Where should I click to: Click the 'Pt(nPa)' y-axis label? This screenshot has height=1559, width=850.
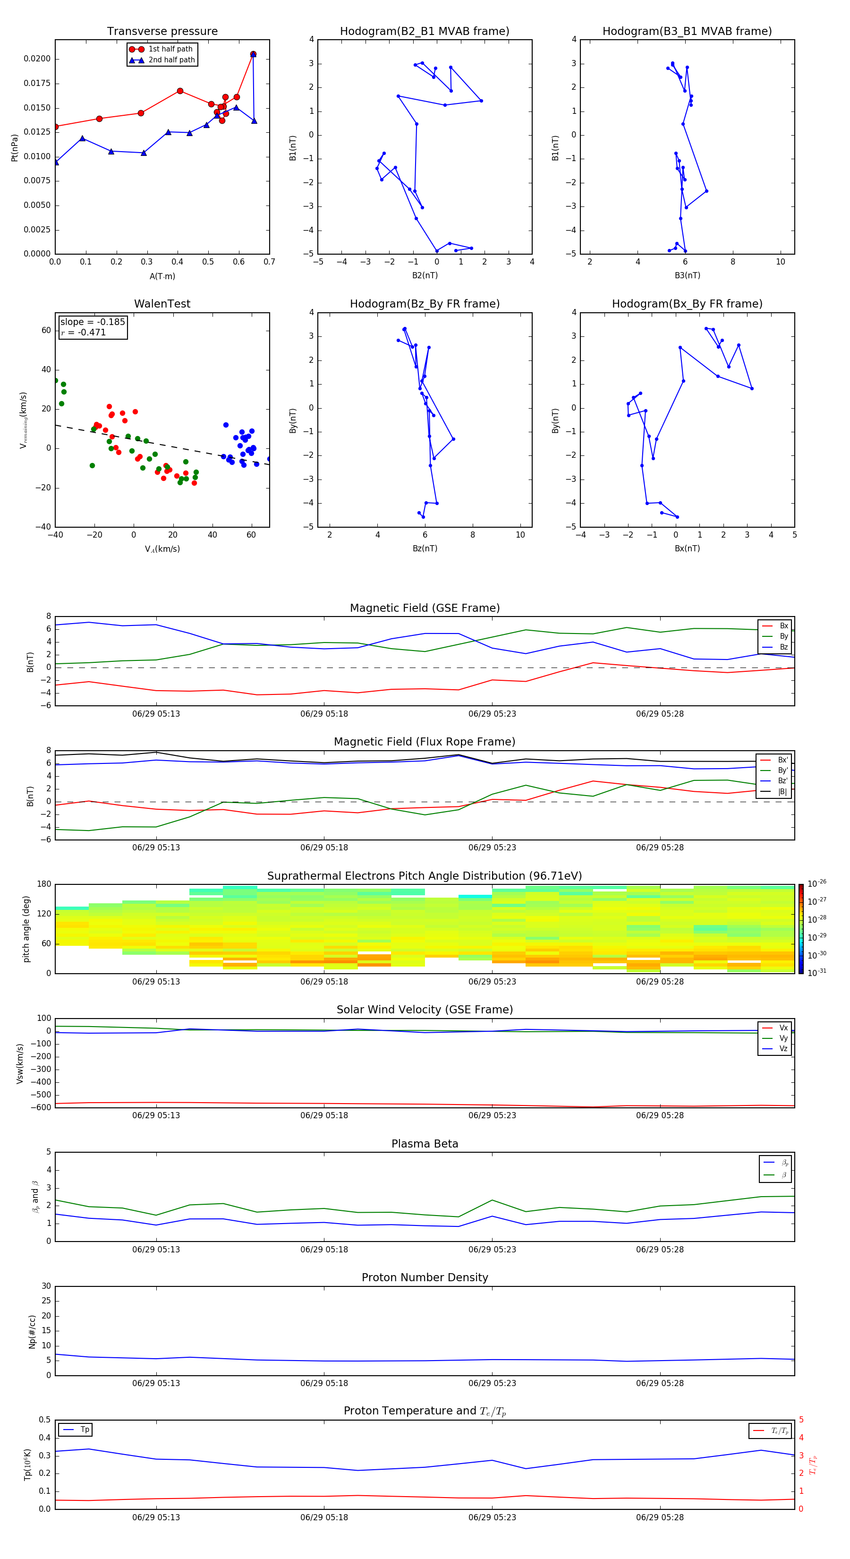point(15,148)
